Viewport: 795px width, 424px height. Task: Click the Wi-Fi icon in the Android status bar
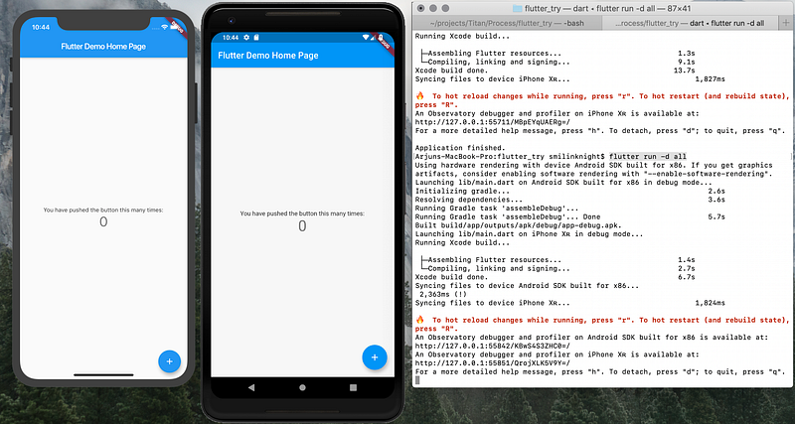click(367, 37)
